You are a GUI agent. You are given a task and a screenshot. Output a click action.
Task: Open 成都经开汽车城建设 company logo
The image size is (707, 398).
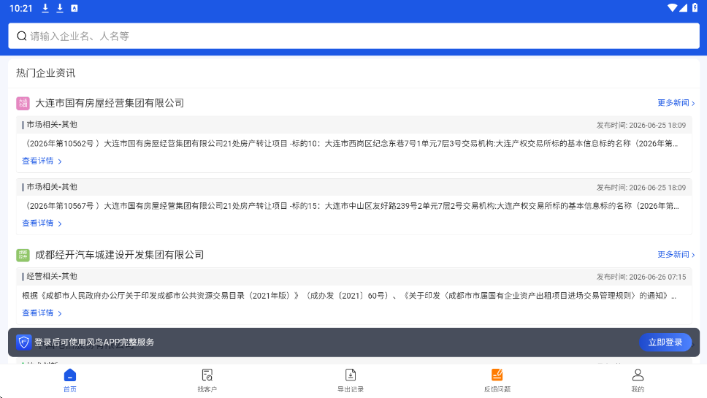(x=23, y=255)
